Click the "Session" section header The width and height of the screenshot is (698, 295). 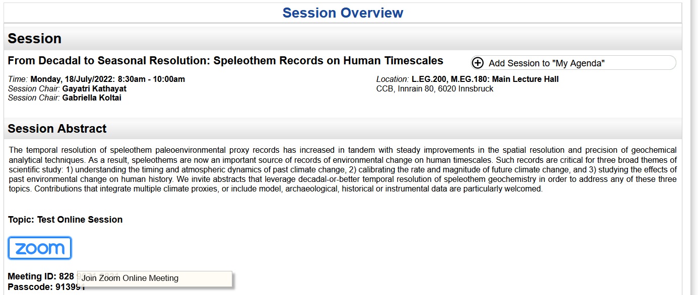35,39
